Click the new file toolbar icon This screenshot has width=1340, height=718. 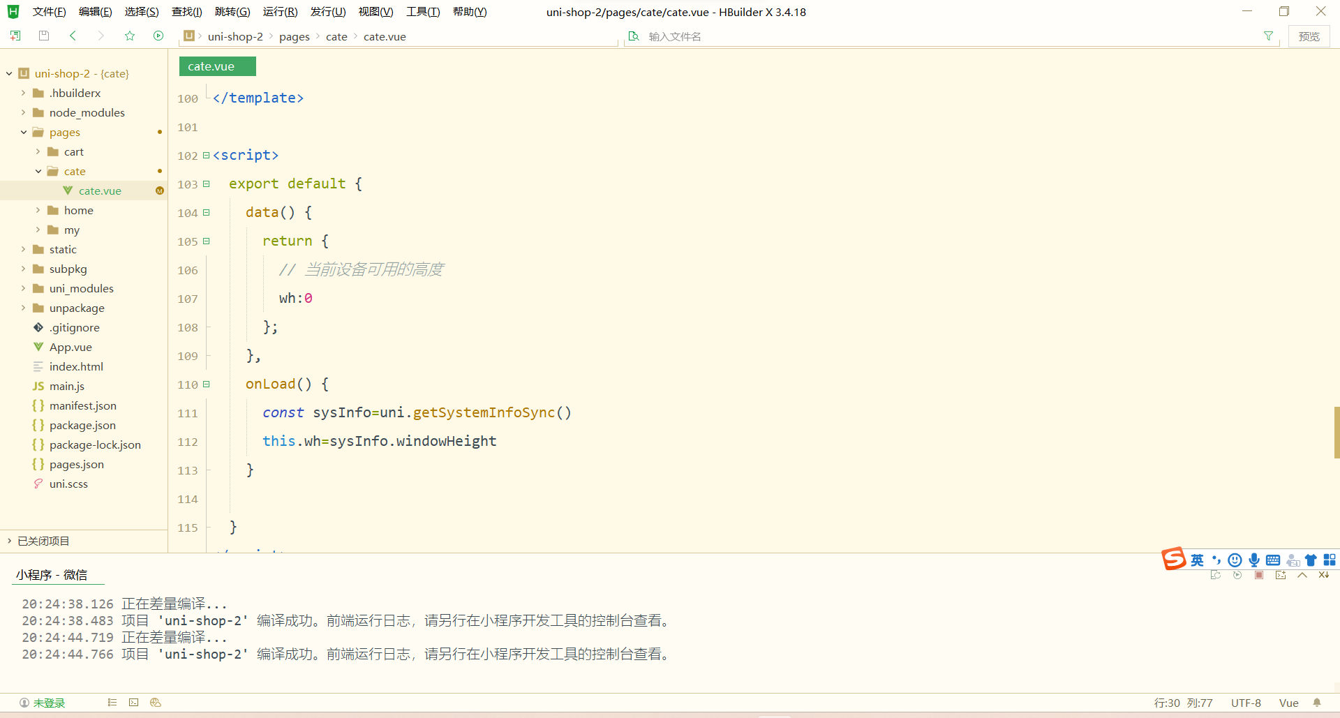coord(15,36)
